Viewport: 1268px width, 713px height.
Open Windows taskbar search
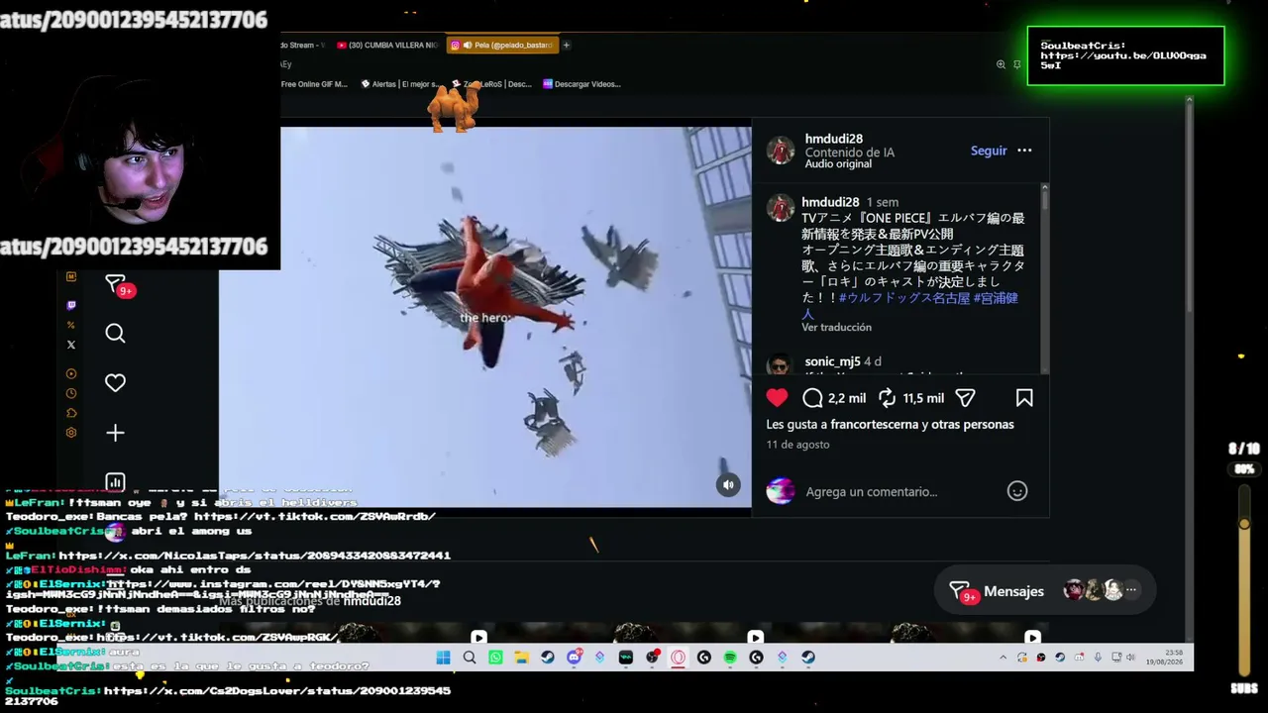470,658
